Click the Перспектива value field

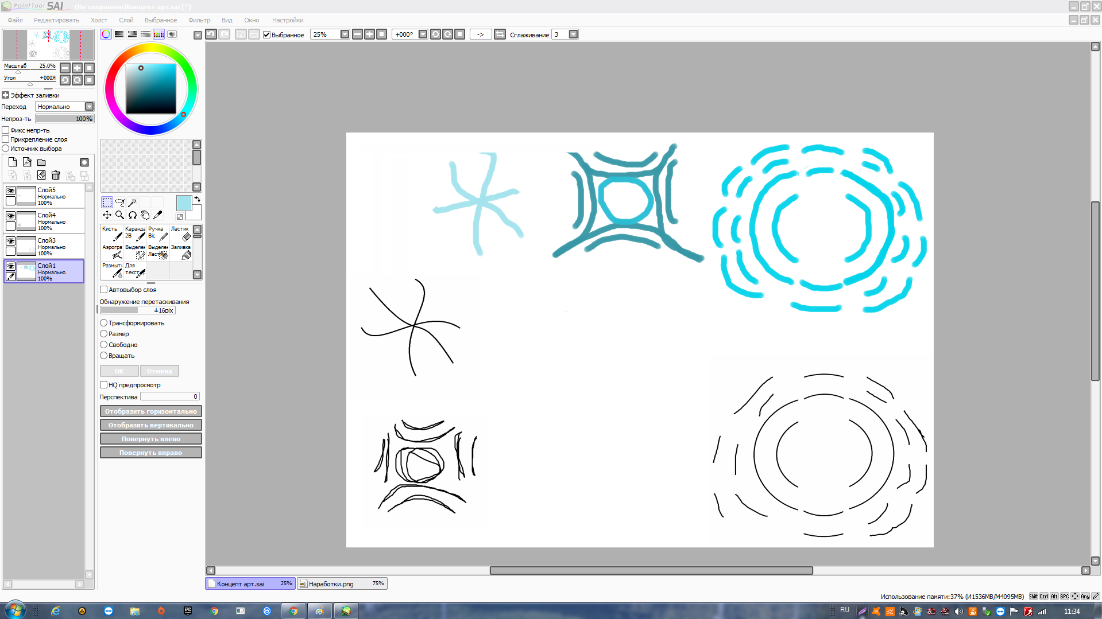pos(170,396)
